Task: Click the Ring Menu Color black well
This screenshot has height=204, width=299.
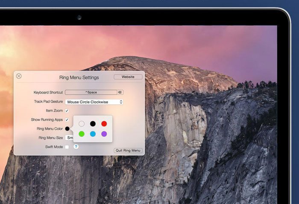Action: (x=67, y=128)
